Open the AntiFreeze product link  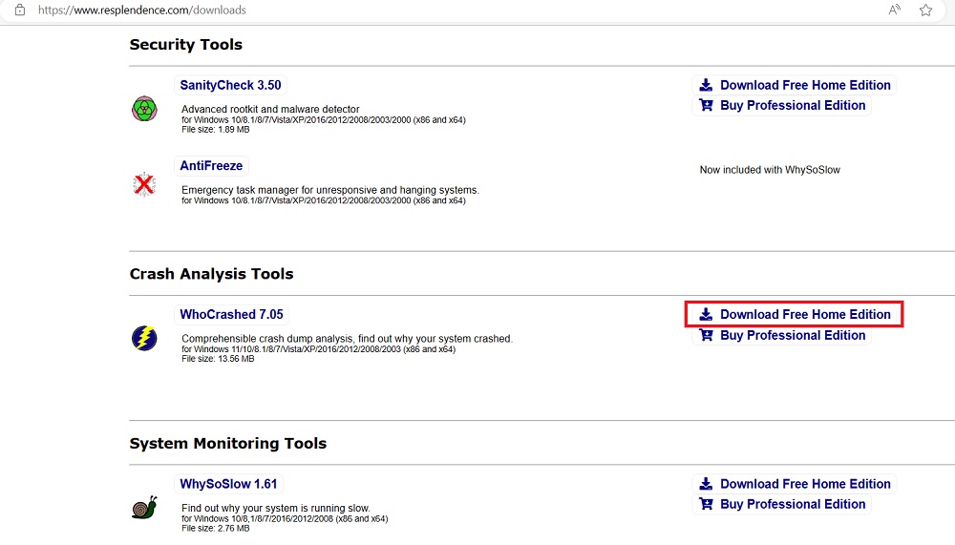point(211,166)
